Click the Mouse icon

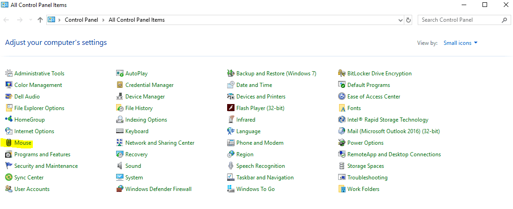point(9,142)
